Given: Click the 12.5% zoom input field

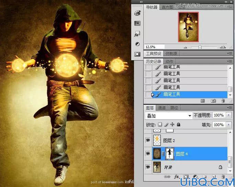Looking at the screenshot, I should 155,47.
